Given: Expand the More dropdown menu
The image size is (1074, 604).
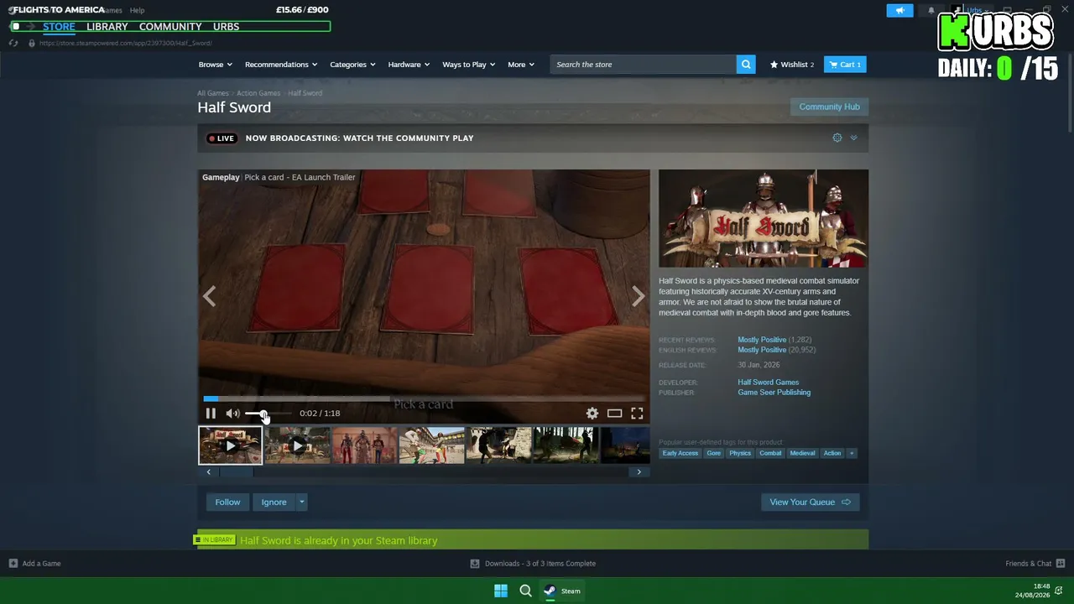Looking at the screenshot, I should 521,65.
